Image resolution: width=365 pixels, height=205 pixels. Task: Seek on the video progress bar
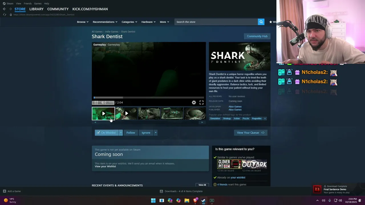[149, 98]
